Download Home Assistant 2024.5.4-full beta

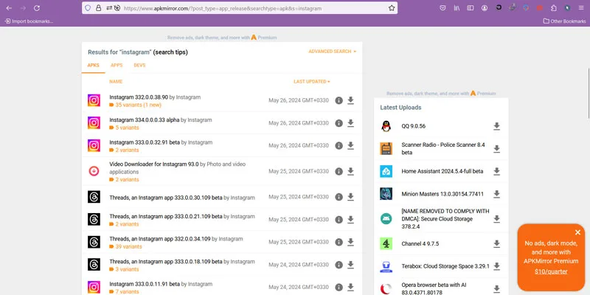point(496,172)
